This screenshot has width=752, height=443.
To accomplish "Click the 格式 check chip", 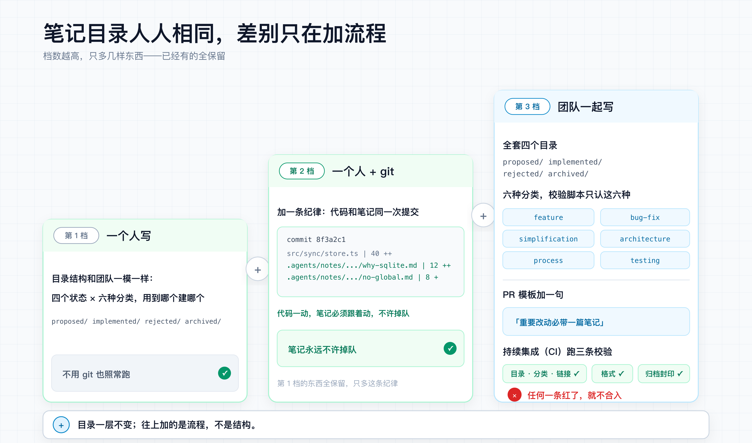I will tap(612, 373).
